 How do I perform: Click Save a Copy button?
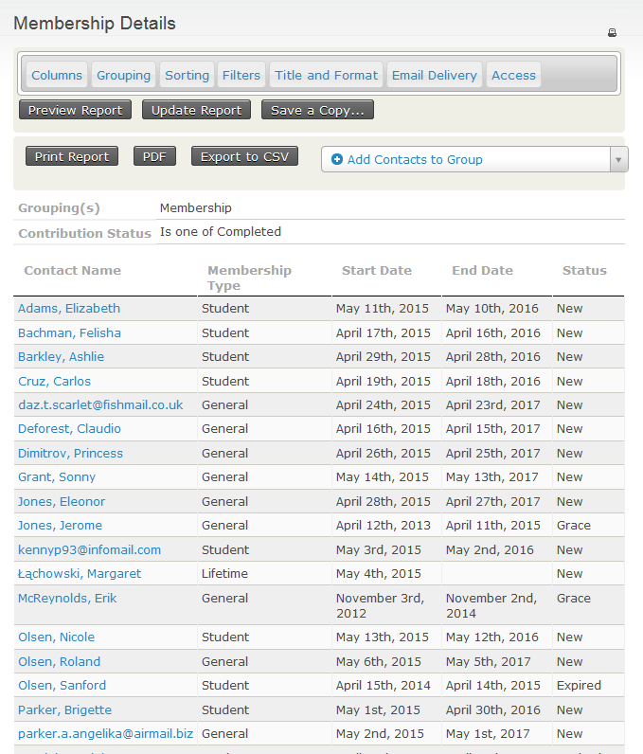click(x=317, y=110)
